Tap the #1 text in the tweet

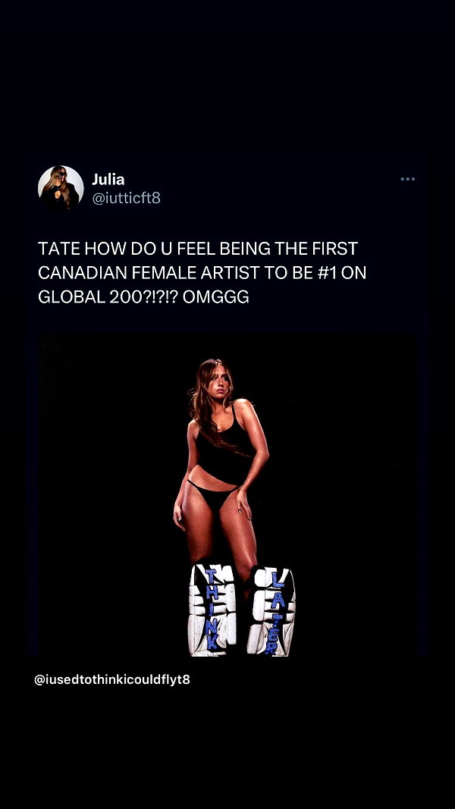point(328,273)
